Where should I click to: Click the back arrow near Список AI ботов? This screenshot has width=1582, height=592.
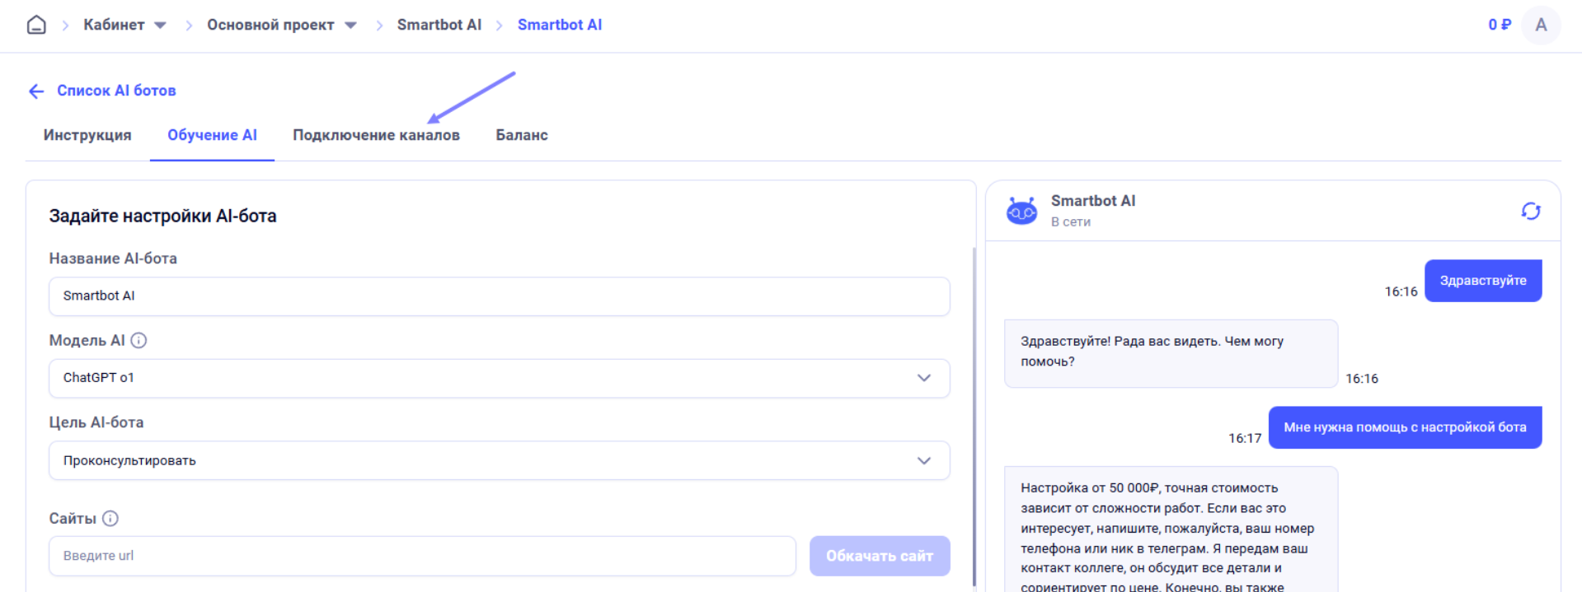coord(36,91)
